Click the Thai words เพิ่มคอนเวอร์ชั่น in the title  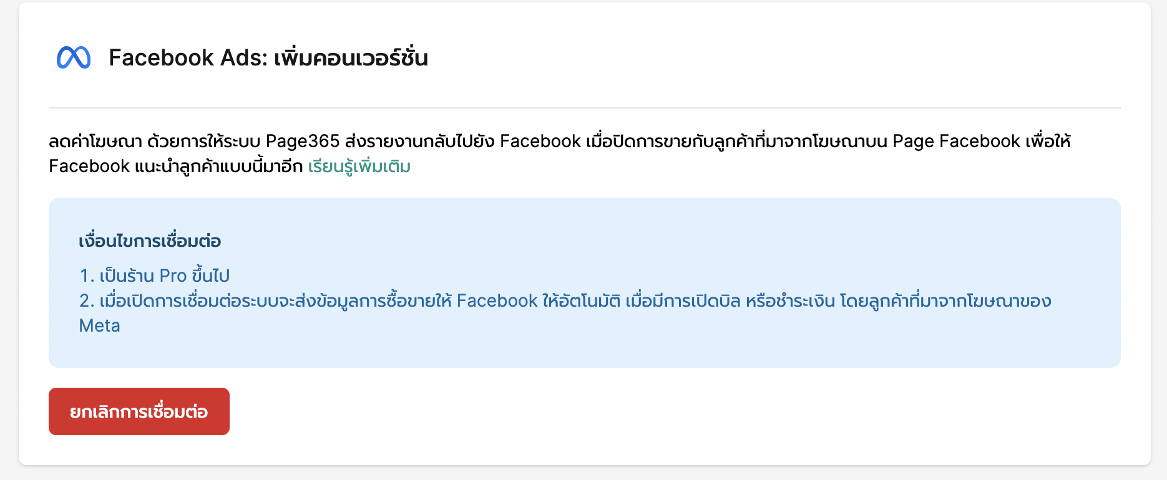pyautogui.click(x=351, y=57)
